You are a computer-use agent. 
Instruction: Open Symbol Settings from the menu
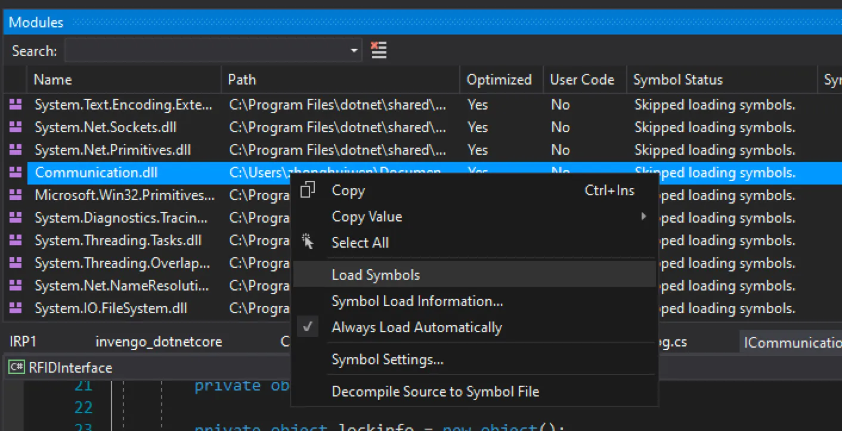click(x=387, y=360)
